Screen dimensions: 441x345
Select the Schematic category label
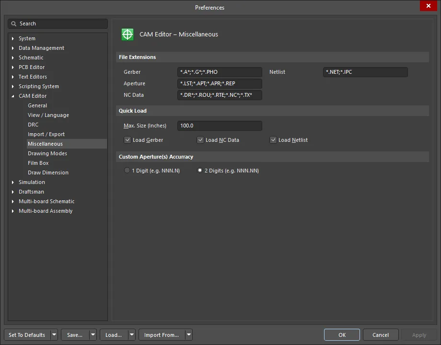pyautogui.click(x=31, y=57)
